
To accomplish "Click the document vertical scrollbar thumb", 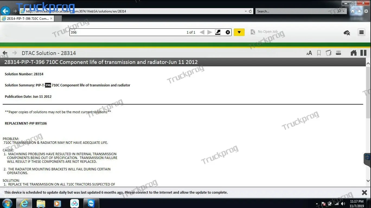I will click(x=368, y=92).
